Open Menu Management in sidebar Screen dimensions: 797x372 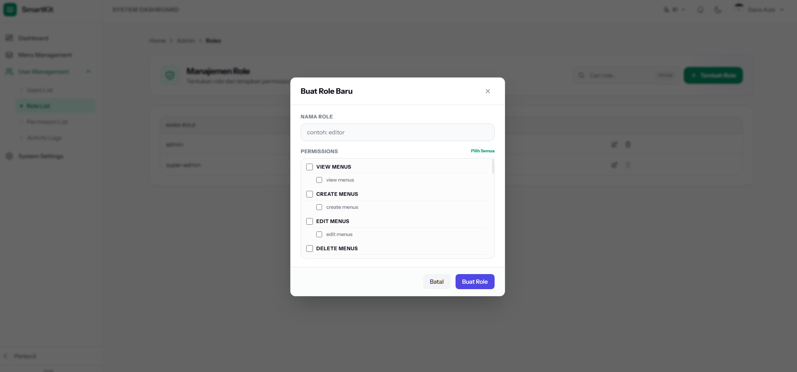pos(45,55)
